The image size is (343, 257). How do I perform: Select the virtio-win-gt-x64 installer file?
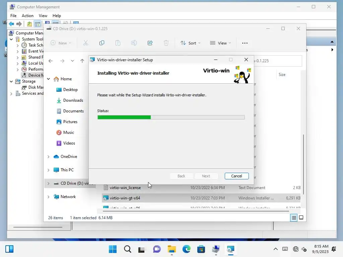(x=201, y=198)
